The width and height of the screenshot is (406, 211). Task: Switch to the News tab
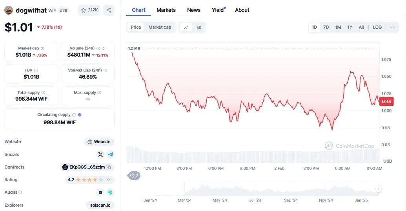tap(194, 10)
